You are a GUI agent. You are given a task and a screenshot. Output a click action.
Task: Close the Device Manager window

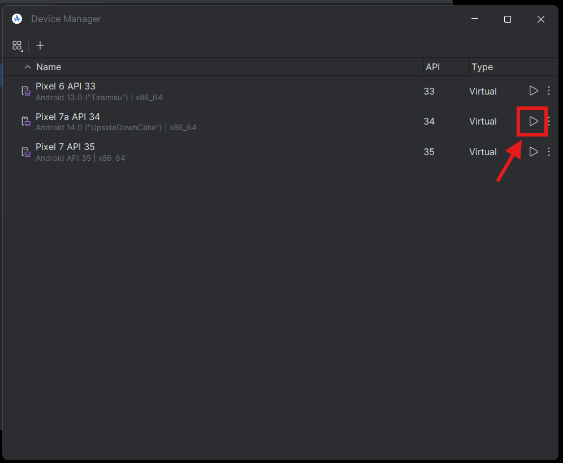coord(541,19)
